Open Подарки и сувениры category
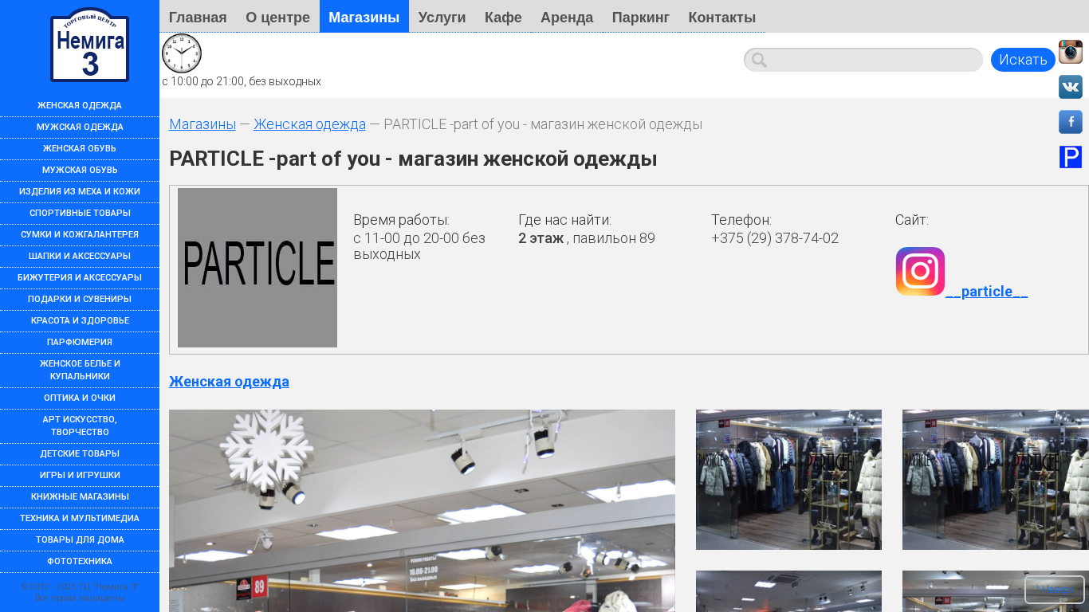The width and height of the screenshot is (1089, 612). pos(80,300)
